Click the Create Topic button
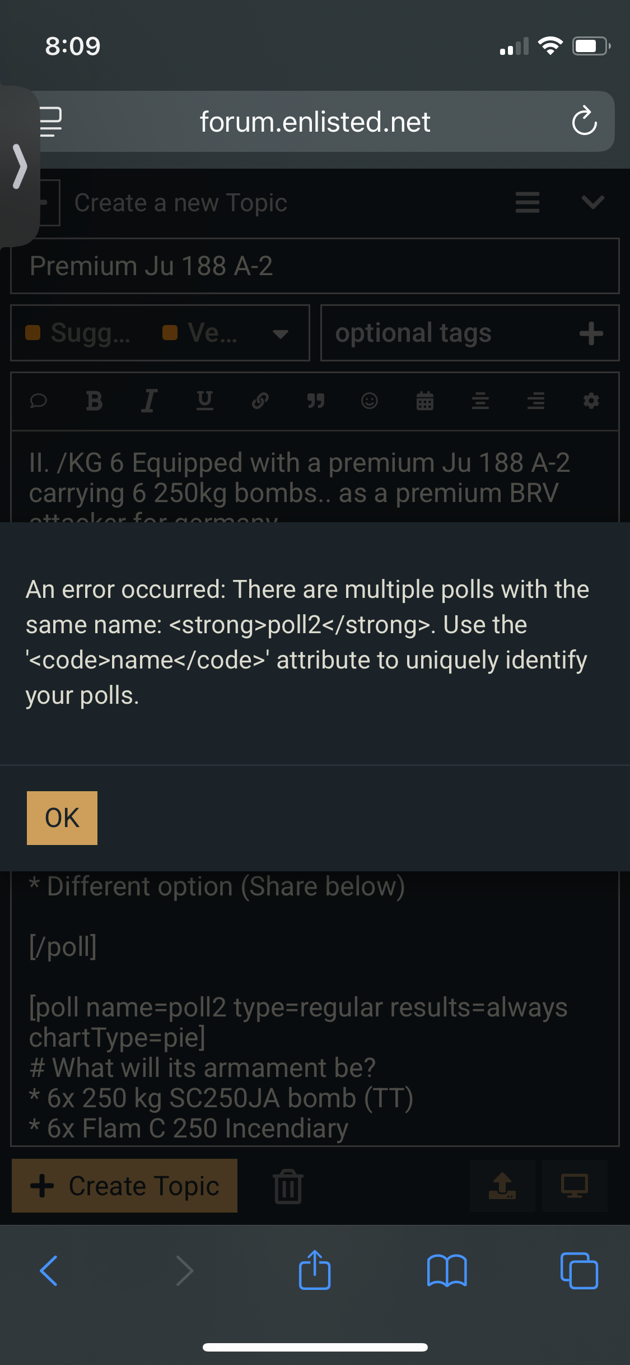Screen dimensions: 630x1365 coord(125,1186)
